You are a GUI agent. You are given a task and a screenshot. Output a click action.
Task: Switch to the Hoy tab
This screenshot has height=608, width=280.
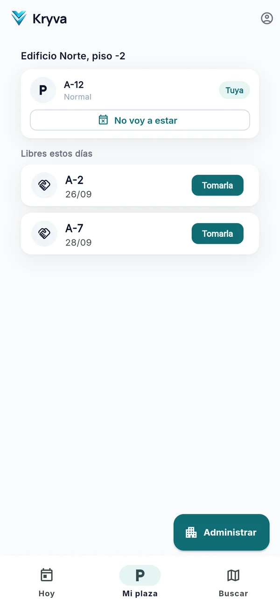pos(47,582)
